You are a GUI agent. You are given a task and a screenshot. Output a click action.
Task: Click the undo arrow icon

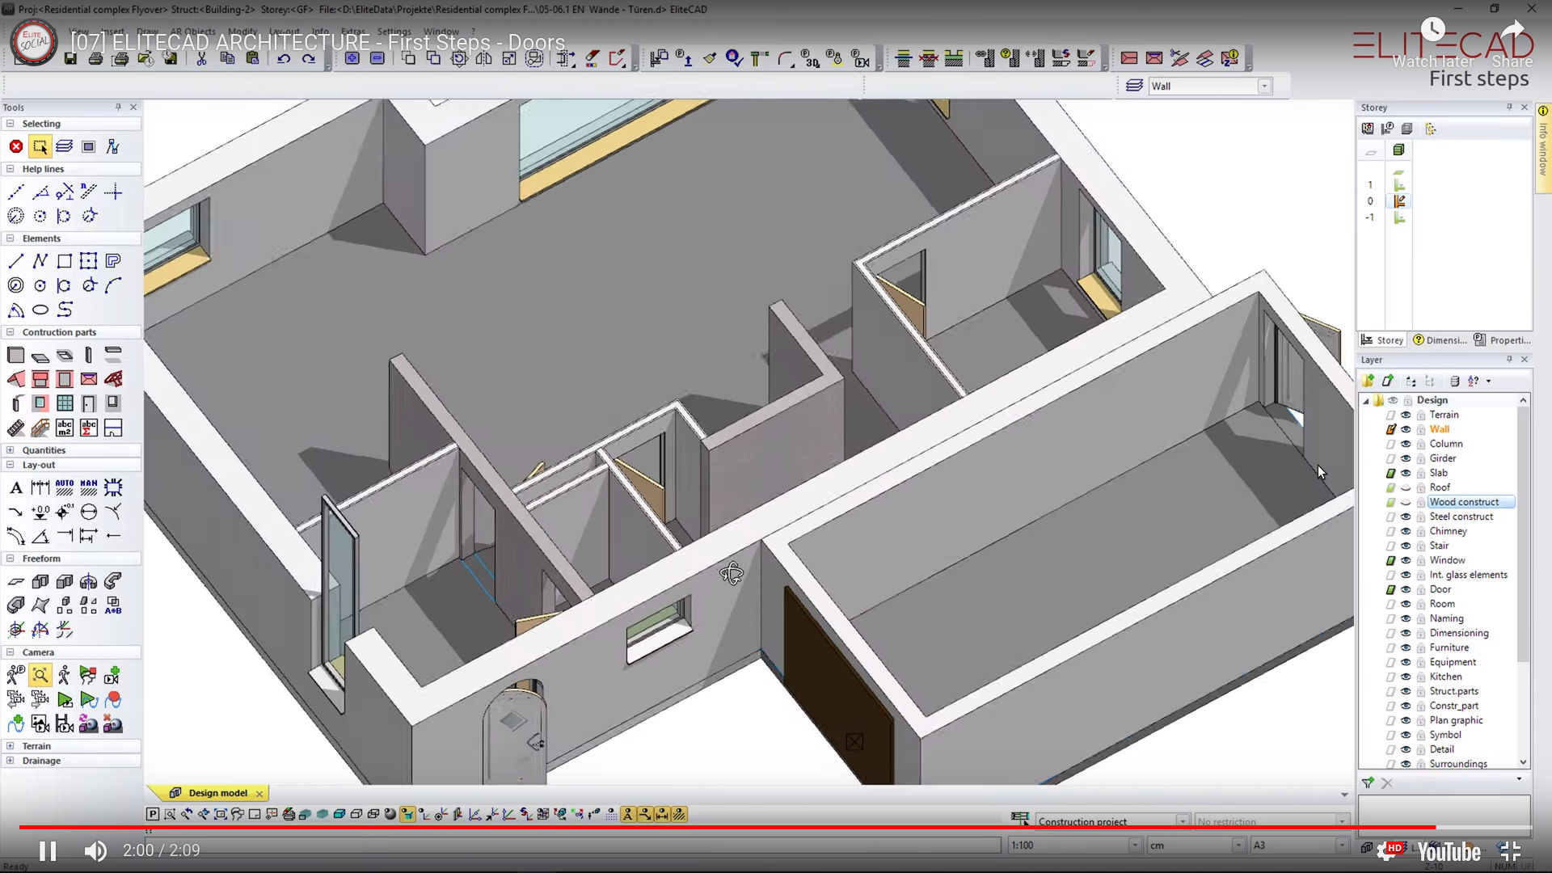point(284,59)
